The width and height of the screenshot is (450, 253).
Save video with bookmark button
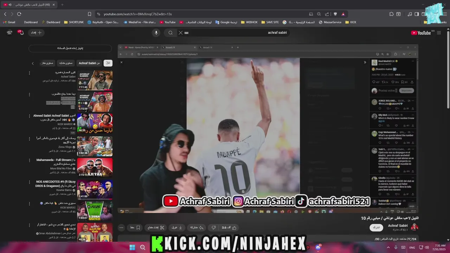(135, 228)
